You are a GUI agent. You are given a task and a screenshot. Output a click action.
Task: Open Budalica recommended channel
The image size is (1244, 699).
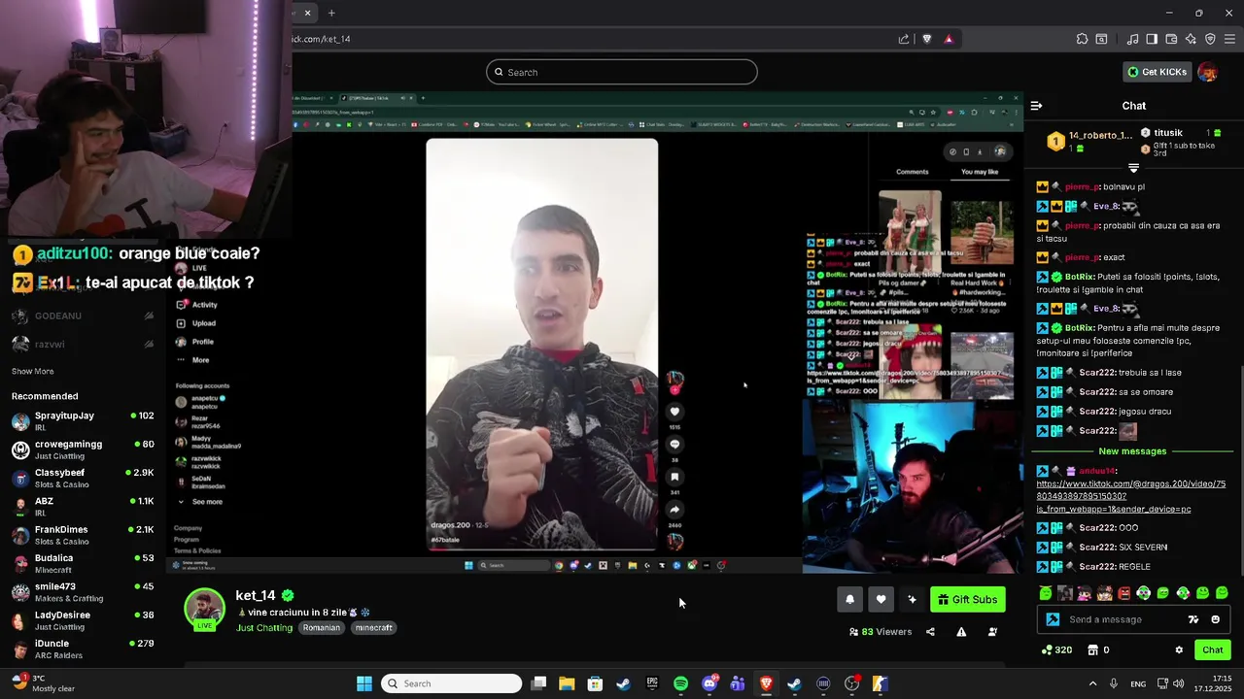83,563
